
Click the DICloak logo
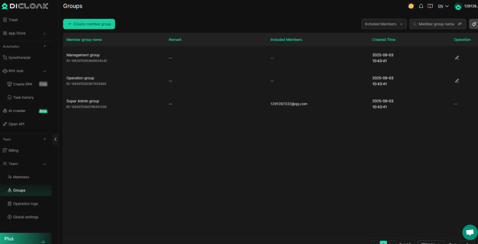[x=25, y=6]
